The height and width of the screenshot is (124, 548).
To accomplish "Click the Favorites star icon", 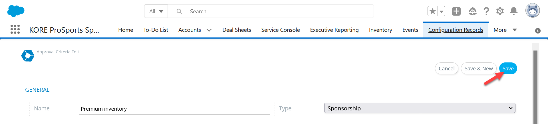I will pos(433,11).
